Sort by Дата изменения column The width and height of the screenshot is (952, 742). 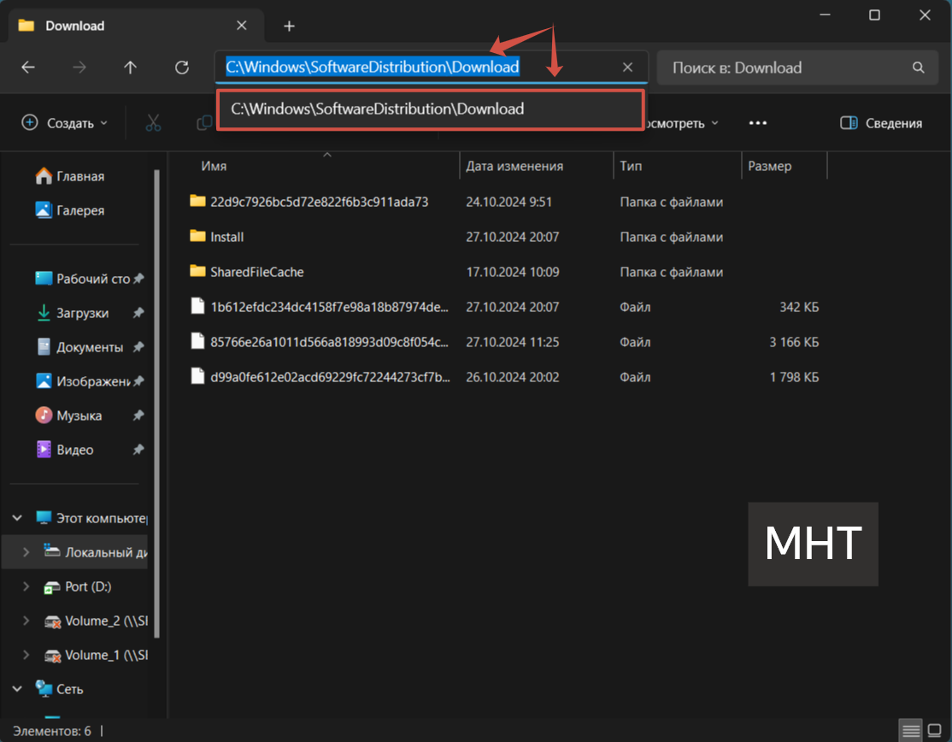point(536,167)
